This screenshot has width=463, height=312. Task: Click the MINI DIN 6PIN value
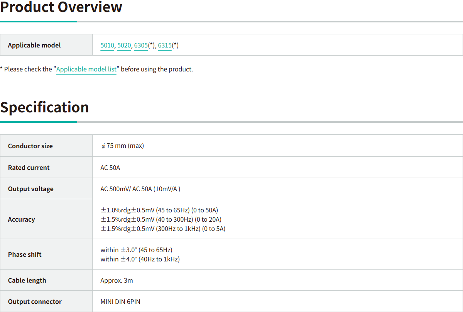pyautogui.click(x=120, y=302)
